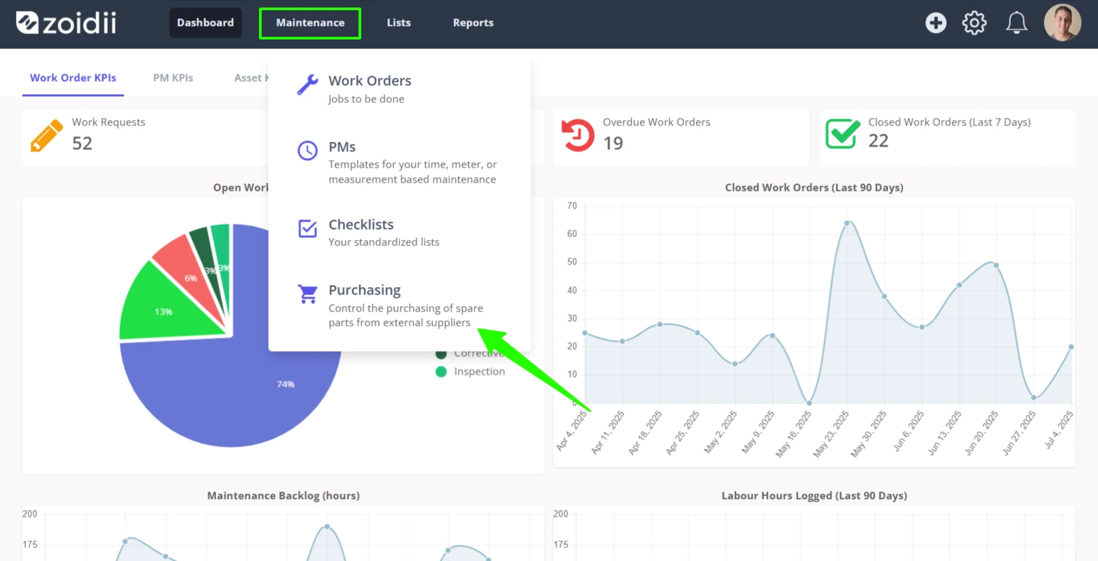The image size is (1098, 561).
Task: Switch to the PM KPIs tab
Action: (x=173, y=78)
